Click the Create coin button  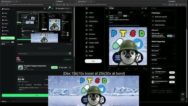(x=8, y=38)
